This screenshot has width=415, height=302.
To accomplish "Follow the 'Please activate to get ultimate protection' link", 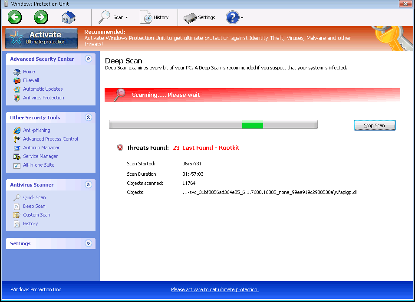I will pos(215,289).
